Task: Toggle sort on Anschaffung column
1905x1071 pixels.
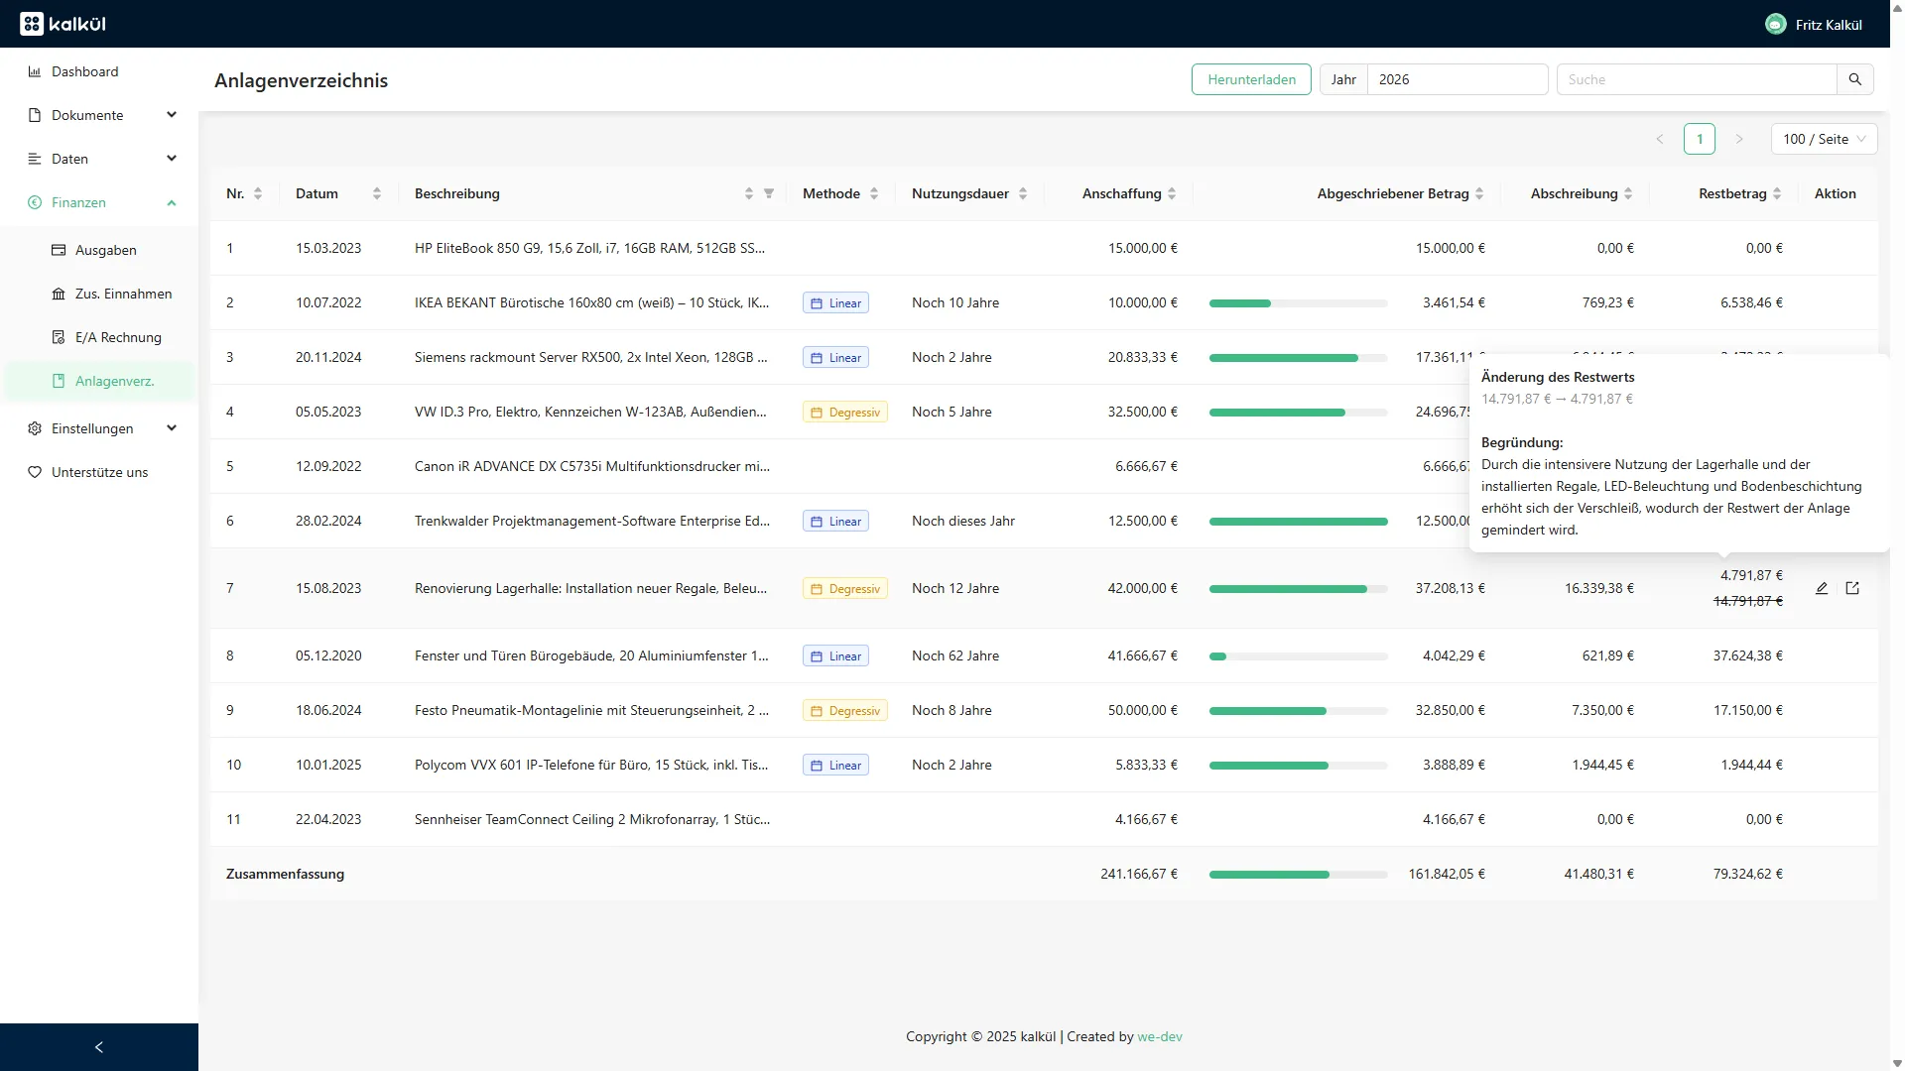Action: [x=1172, y=193]
